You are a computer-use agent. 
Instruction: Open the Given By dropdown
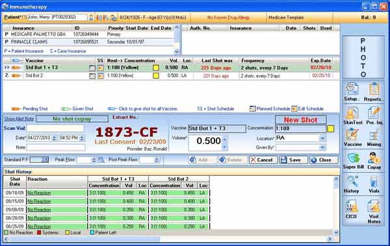(x=322, y=147)
